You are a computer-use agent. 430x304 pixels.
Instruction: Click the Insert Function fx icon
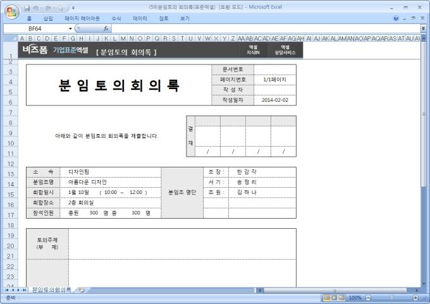[106, 28]
